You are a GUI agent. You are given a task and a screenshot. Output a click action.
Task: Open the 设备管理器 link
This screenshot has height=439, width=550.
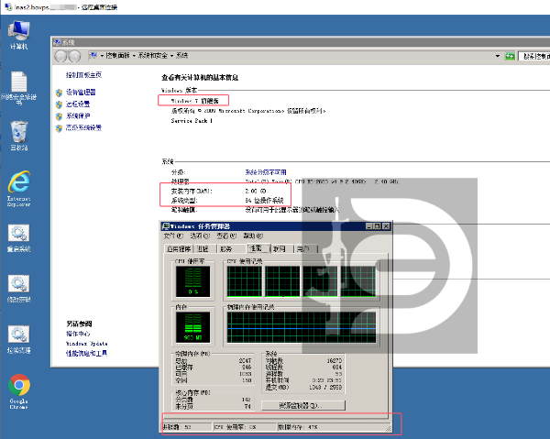point(81,93)
